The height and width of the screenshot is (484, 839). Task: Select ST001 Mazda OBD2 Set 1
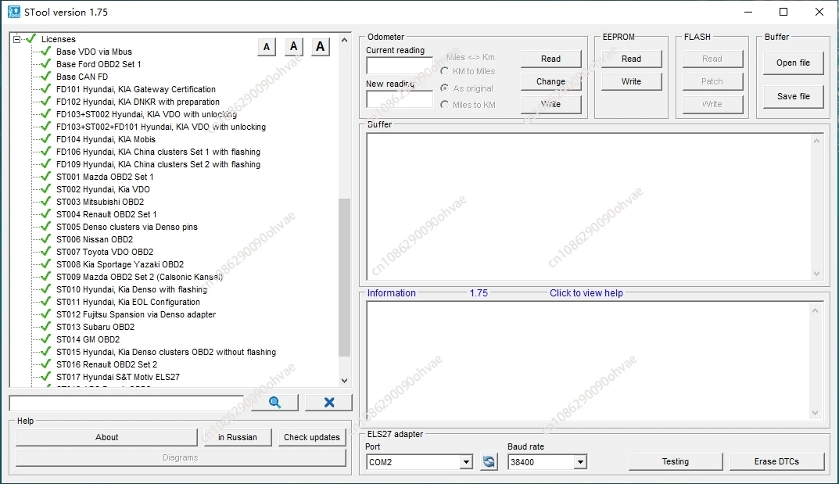pos(105,177)
